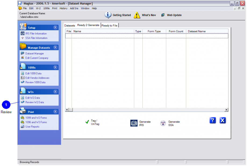Switch to the Datasets tab
Viewport: 247px width, 166px height.
(x=70, y=25)
